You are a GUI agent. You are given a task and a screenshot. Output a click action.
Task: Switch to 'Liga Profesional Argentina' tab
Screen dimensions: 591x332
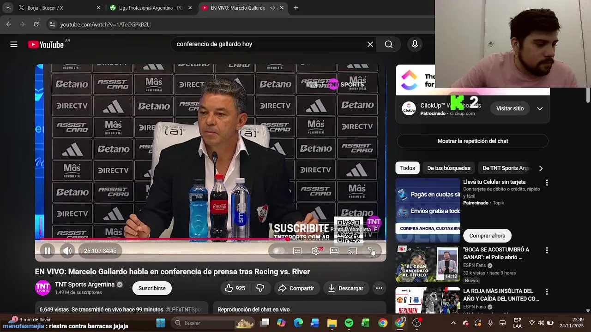click(x=151, y=8)
